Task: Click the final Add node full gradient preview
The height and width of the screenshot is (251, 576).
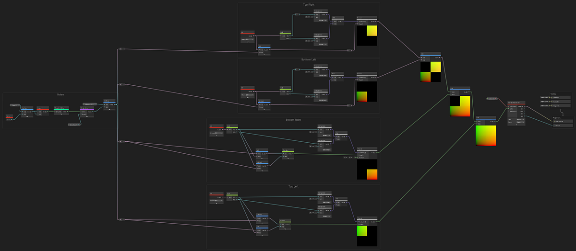Action: tap(486, 136)
